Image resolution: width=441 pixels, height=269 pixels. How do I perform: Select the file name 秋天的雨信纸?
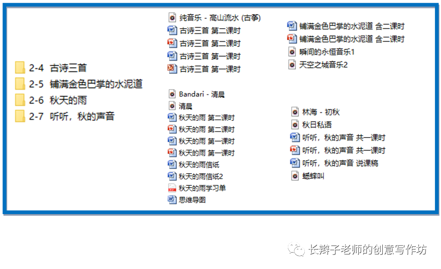(199, 164)
